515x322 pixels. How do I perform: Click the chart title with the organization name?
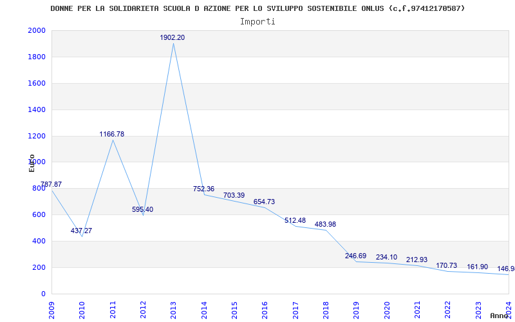257,8
